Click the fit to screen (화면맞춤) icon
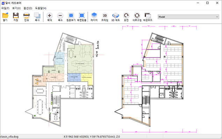Image resolution: width=222 pixels, height=139 pixels. click(82, 16)
